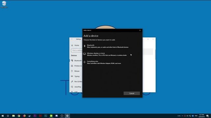Close the Add a device dialog
This screenshot has width=211, height=118.
[x=140, y=30]
